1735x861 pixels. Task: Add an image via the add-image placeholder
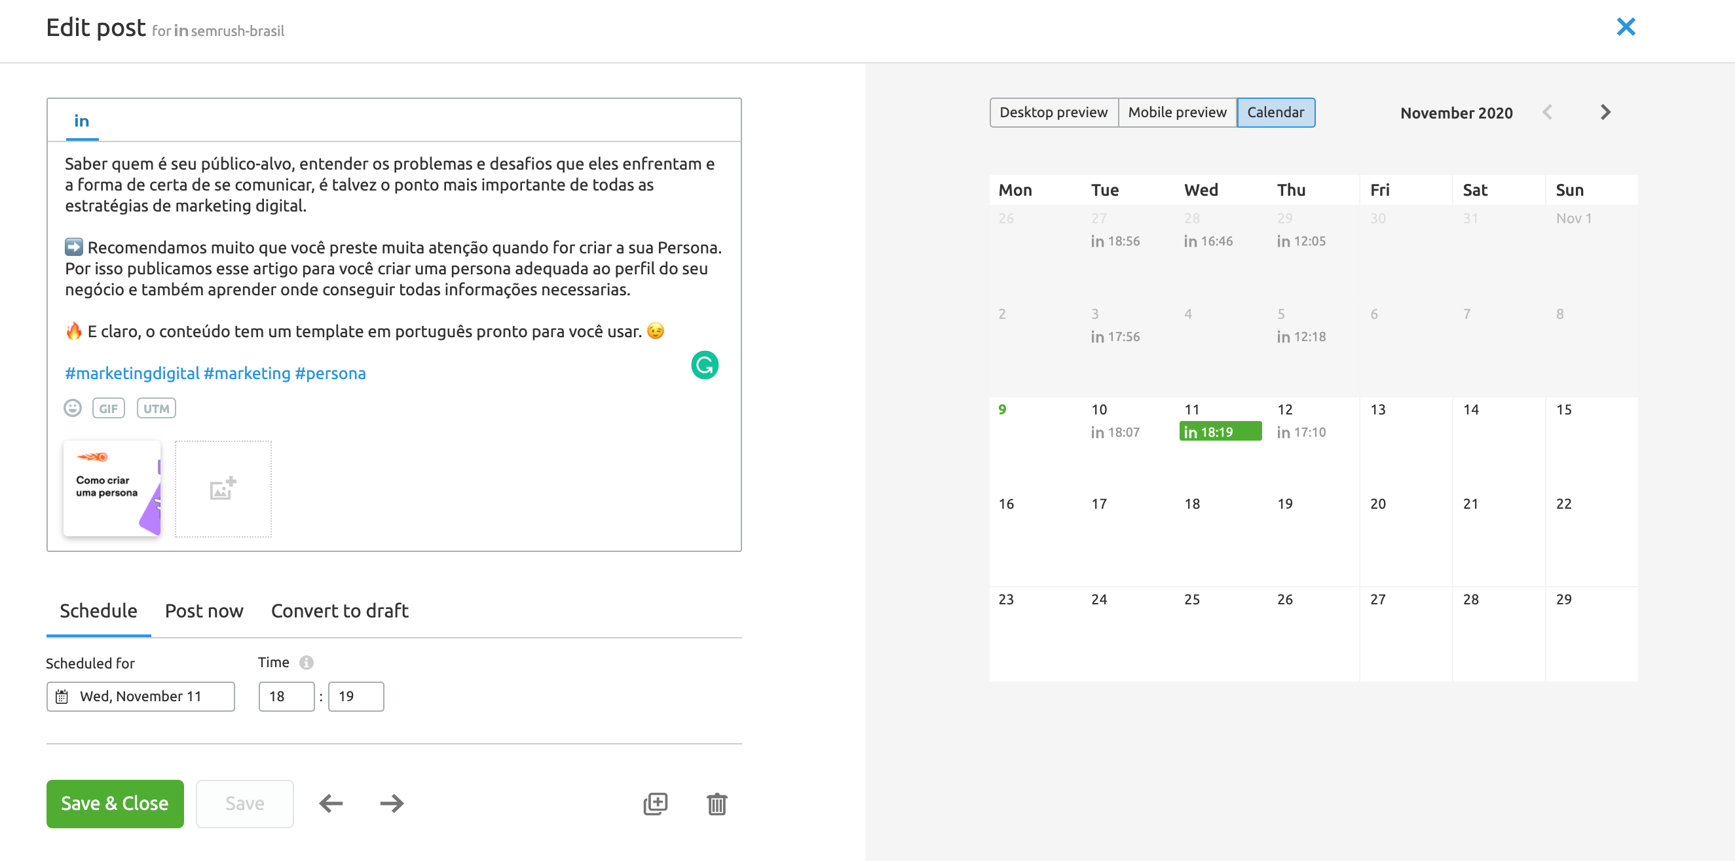(223, 488)
